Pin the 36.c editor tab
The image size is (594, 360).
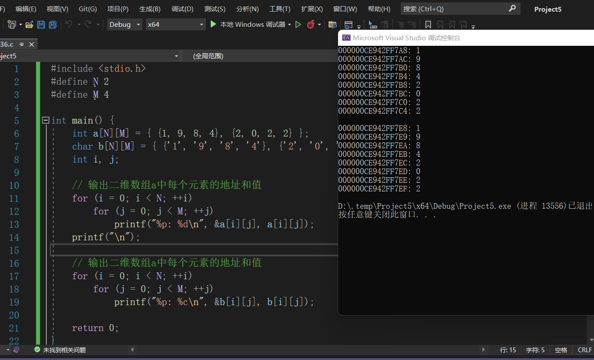22,45
